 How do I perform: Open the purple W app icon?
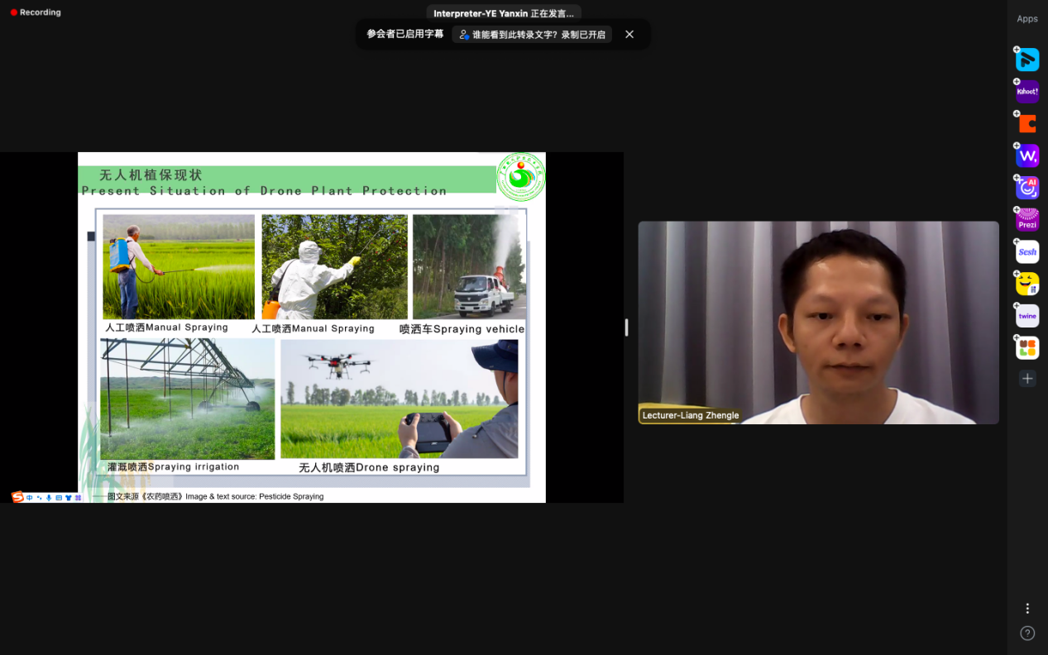1027,155
